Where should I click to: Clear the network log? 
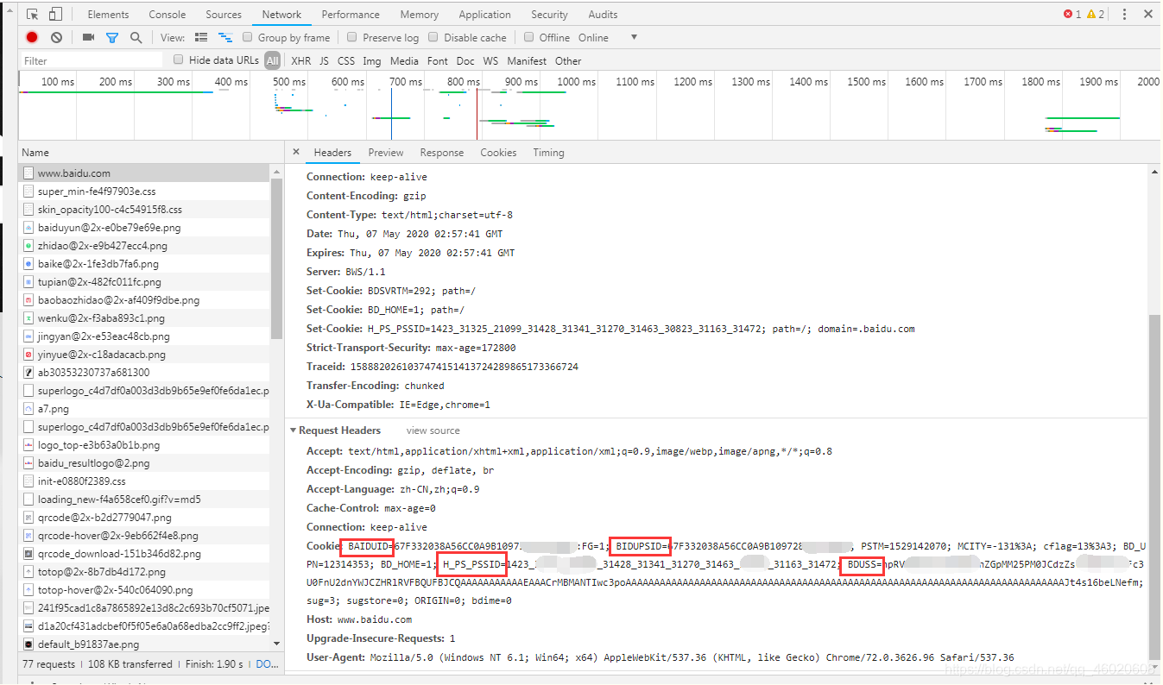(x=56, y=38)
